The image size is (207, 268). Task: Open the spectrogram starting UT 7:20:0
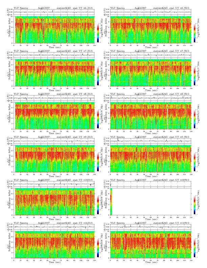pos(54,73)
